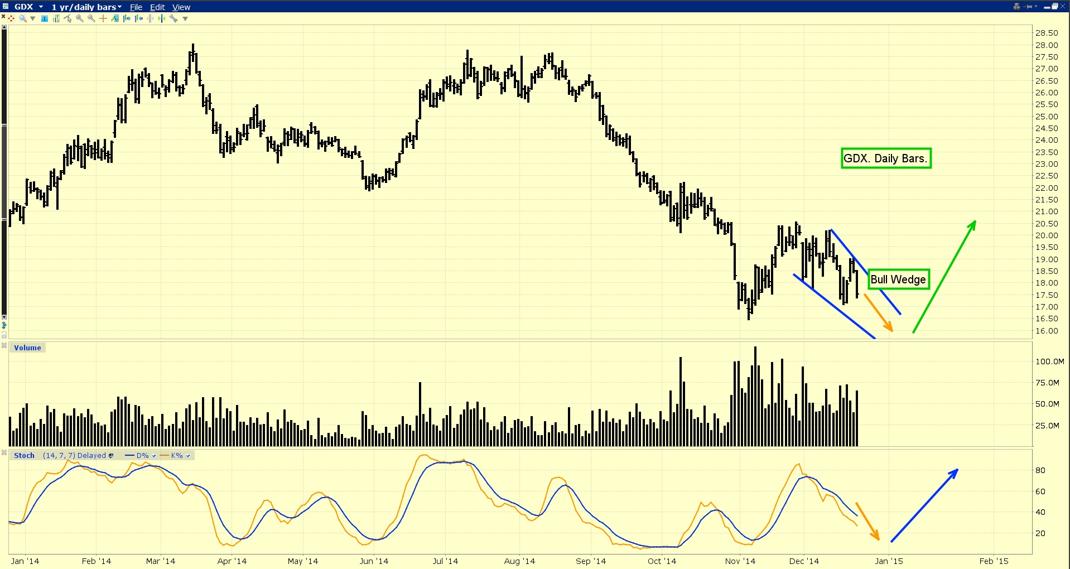The width and height of the screenshot is (1070, 569).
Task: Click the trendline drawing tool icon
Action: click(68, 18)
